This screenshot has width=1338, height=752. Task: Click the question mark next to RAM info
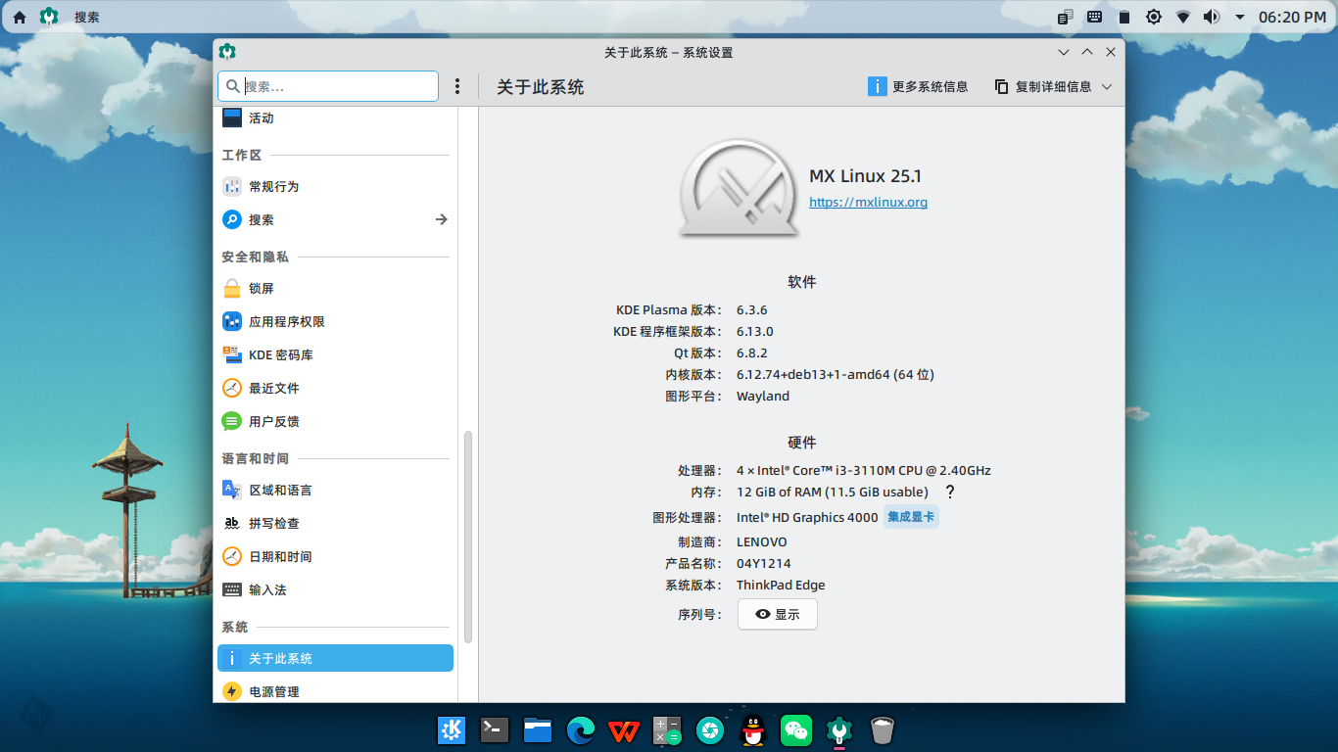949,493
